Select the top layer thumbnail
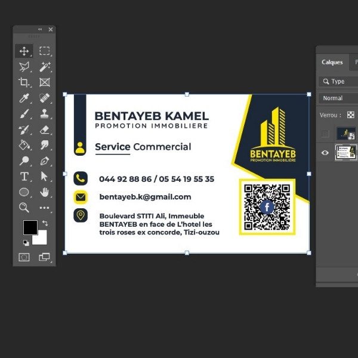This screenshot has height=358, width=358. 345,133
